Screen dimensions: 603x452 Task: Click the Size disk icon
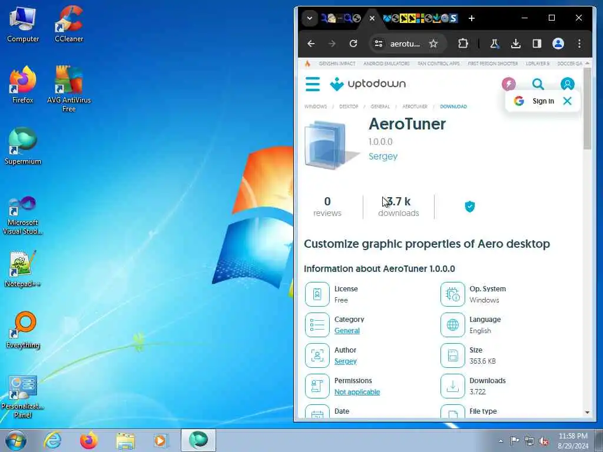pyautogui.click(x=453, y=355)
